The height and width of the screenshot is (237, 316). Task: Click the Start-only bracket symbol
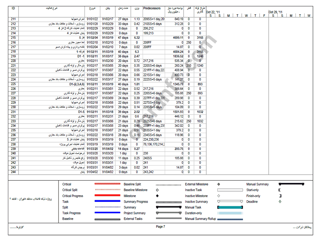[280, 190]
